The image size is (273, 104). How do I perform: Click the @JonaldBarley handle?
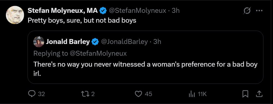click(124, 42)
